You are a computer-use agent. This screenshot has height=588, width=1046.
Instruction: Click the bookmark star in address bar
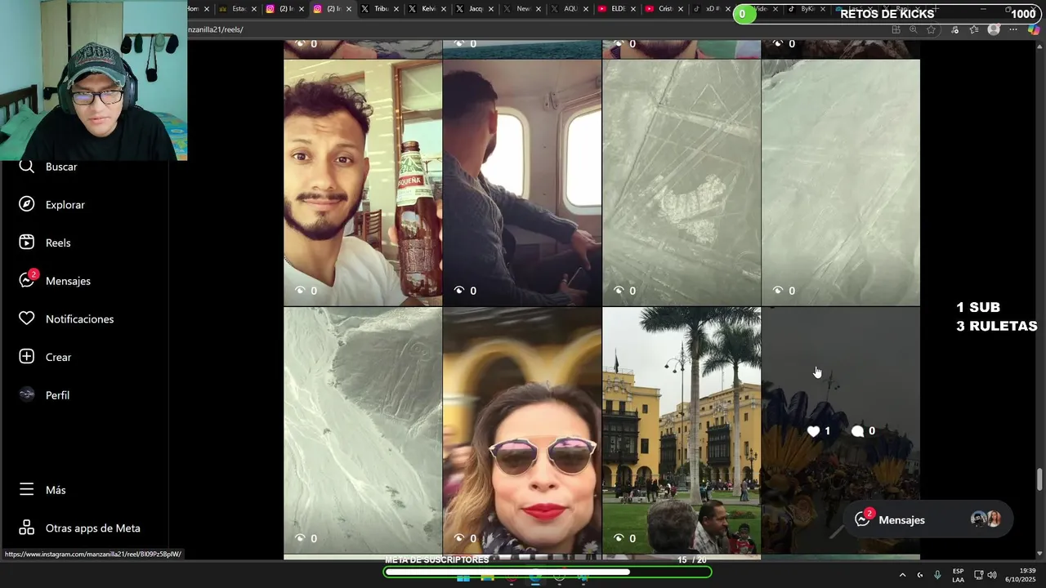932,29
